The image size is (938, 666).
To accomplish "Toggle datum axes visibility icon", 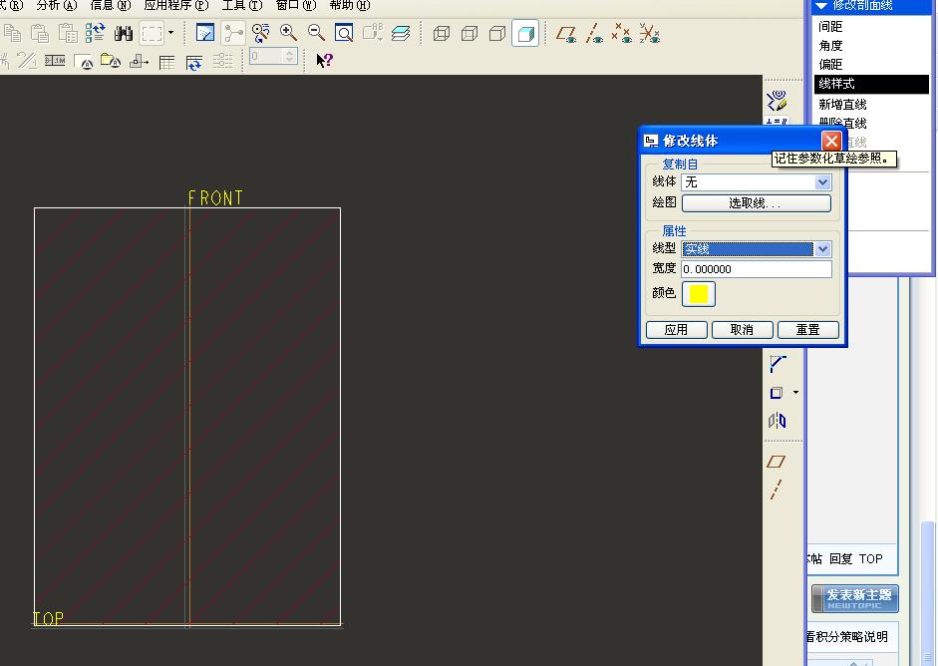I will coord(594,33).
